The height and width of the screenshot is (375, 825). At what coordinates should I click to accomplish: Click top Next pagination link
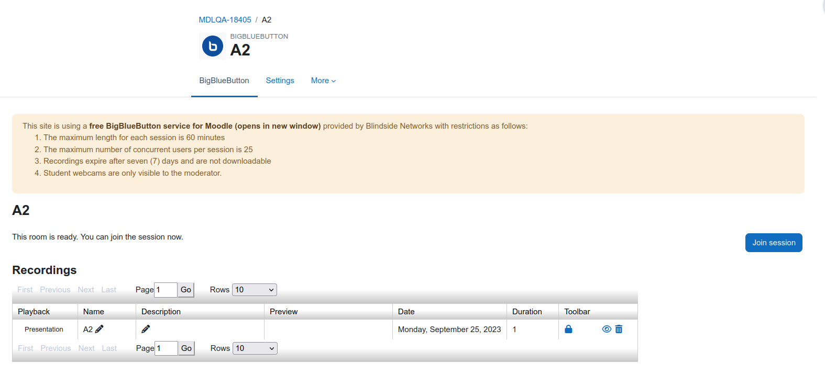click(86, 290)
